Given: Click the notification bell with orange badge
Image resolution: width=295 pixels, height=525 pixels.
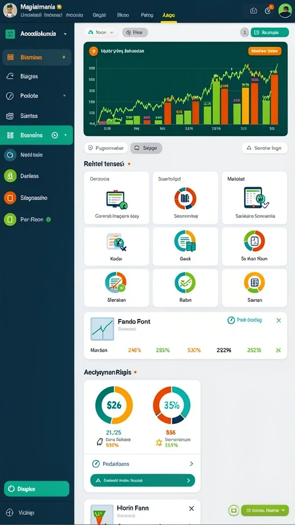Looking at the screenshot, I should 268,10.
